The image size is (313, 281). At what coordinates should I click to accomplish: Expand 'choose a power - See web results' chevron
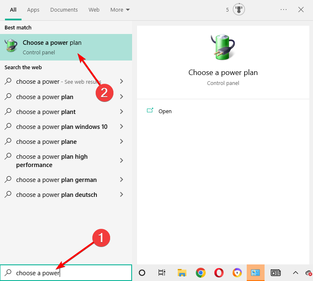point(121,81)
